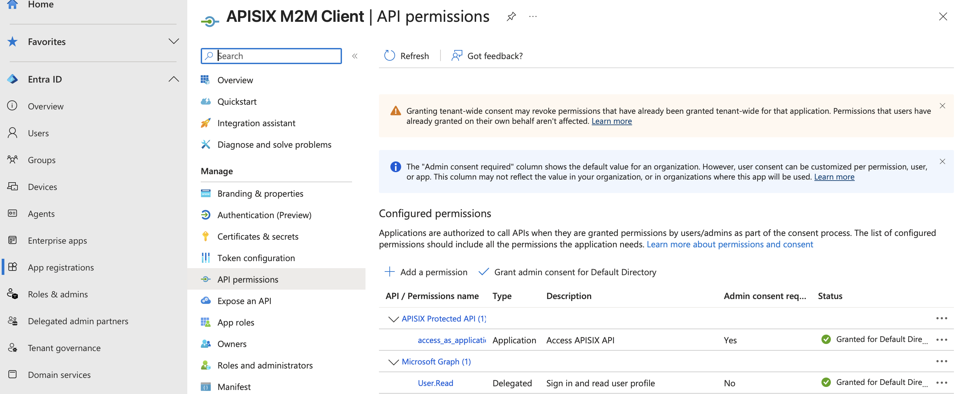The width and height of the screenshot is (962, 394).
Task: Click the 'Access APISIX API' description cell
Action: click(x=580, y=340)
